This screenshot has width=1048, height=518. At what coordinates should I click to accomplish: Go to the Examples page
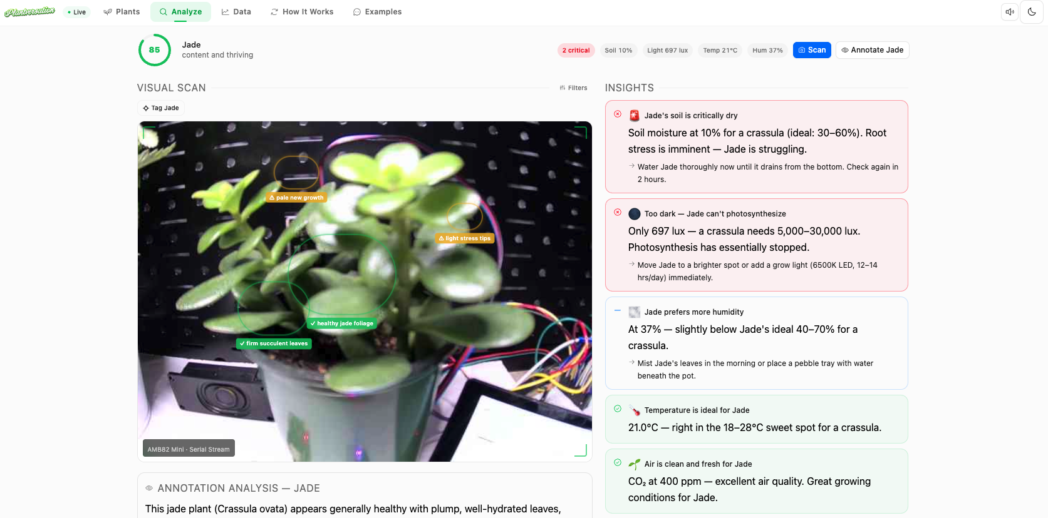pos(377,12)
